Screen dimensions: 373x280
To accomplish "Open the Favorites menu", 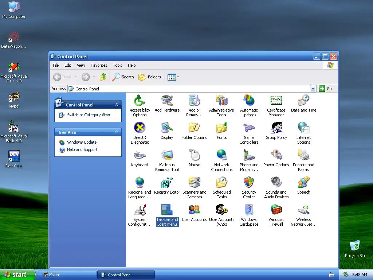I will coord(99,65).
